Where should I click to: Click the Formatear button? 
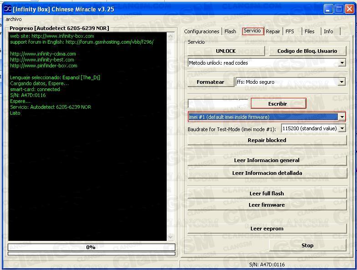point(210,82)
